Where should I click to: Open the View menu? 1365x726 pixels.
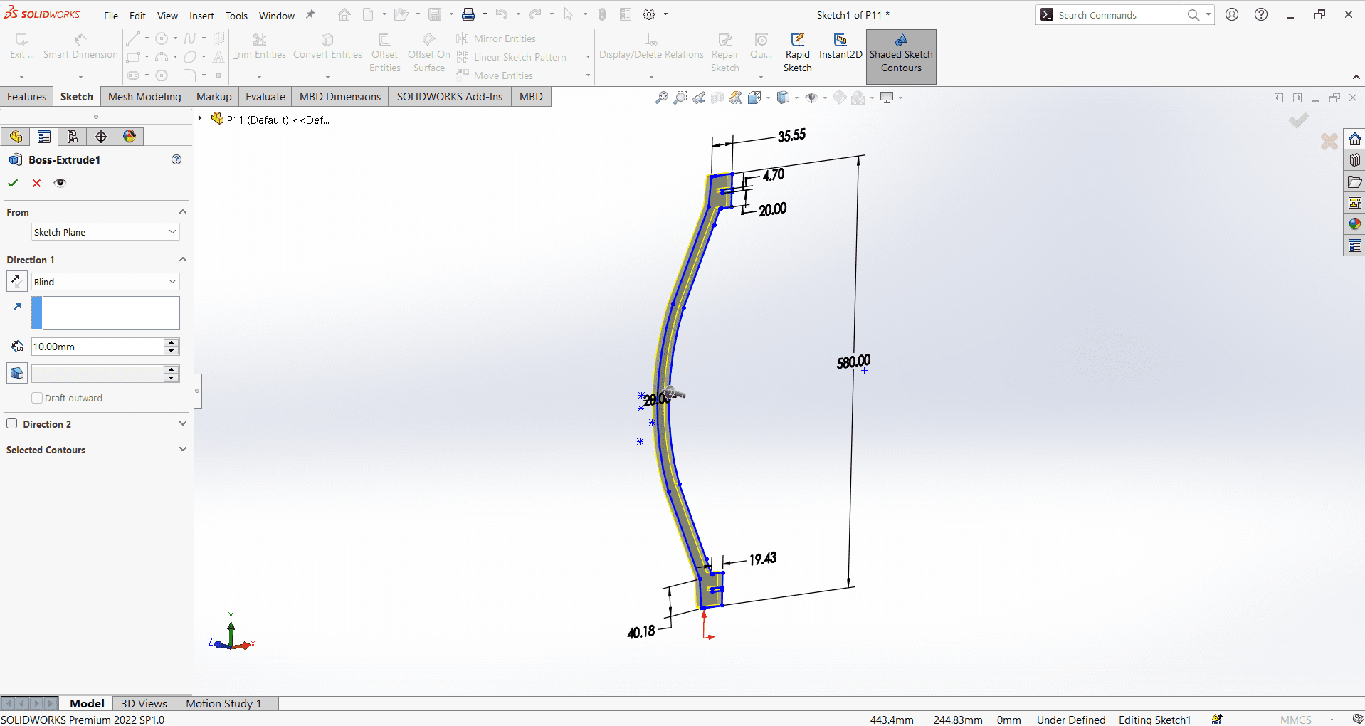tap(167, 16)
